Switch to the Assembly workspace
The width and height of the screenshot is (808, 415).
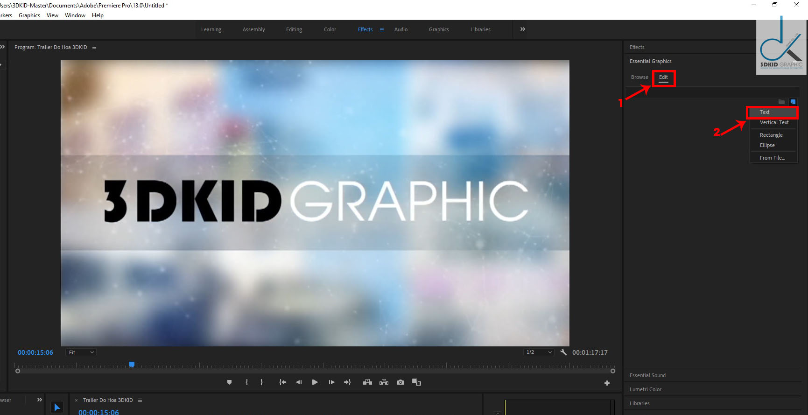(253, 29)
